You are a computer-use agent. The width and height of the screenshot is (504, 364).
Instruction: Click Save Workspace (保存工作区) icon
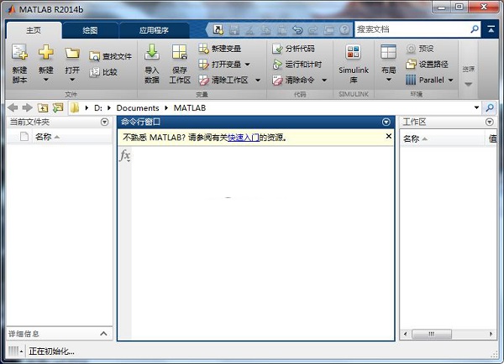[x=180, y=52]
